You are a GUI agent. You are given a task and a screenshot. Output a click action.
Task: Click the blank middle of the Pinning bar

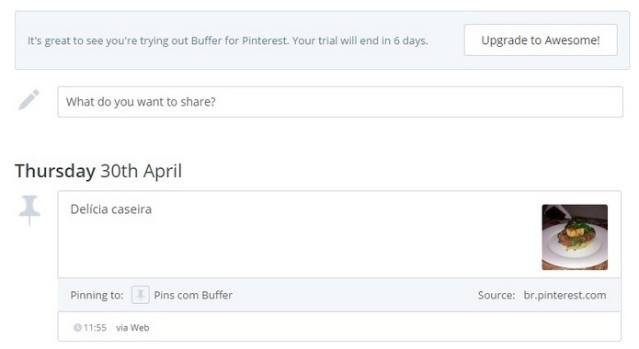click(x=355, y=295)
